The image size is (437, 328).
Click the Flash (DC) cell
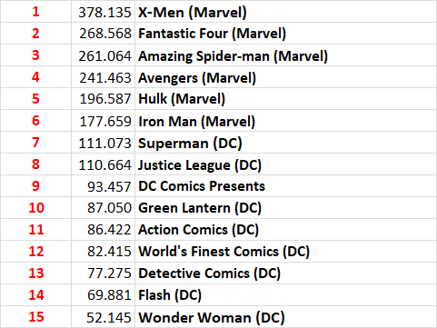[x=285, y=295]
